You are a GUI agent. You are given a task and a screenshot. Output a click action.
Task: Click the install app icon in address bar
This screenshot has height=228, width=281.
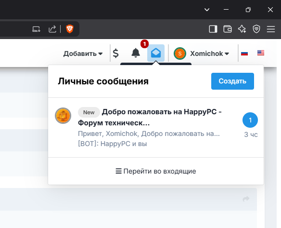coord(37,29)
